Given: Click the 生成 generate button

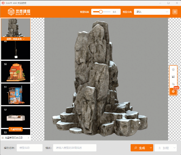Looking at the screenshot, I should [140, 148].
